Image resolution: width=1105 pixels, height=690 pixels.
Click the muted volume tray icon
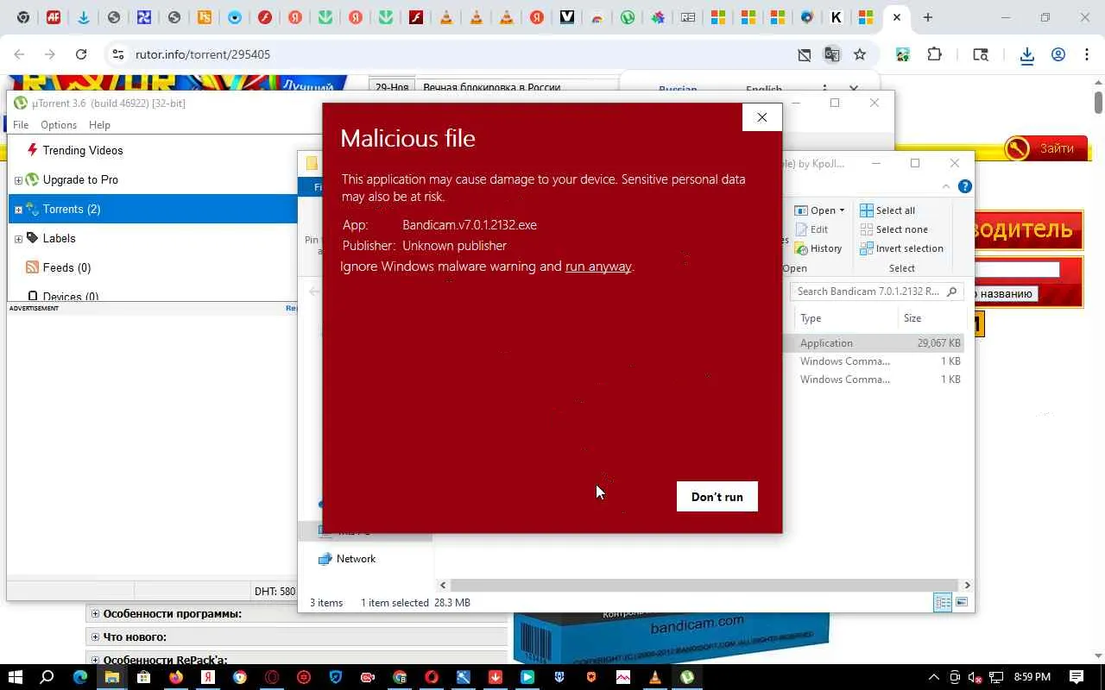tap(976, 677)
